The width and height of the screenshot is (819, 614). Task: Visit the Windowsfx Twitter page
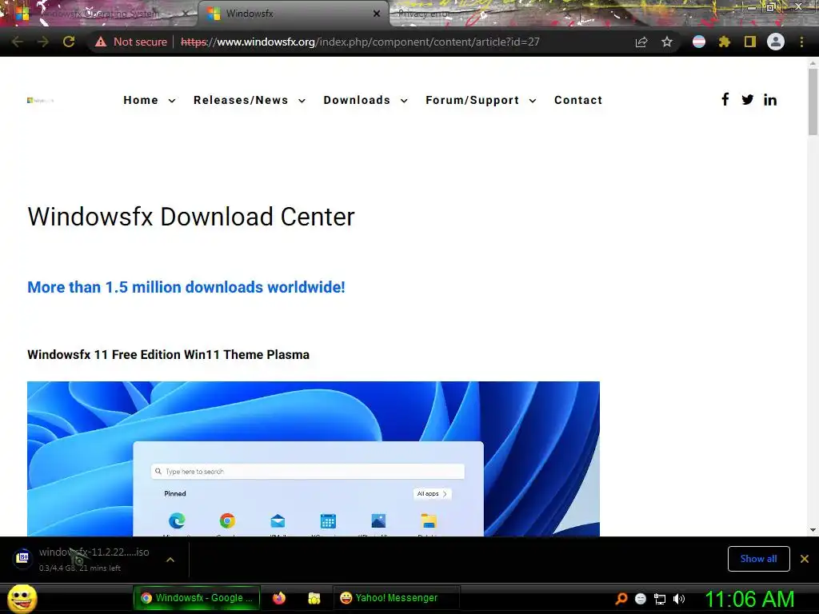pyautogui.click(x=748, y=99)
